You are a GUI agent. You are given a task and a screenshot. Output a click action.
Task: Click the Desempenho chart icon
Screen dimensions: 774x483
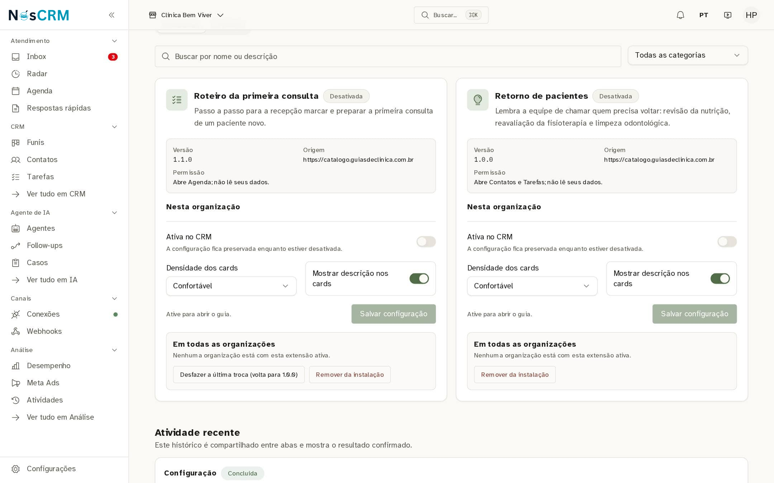tap(15, 366)
